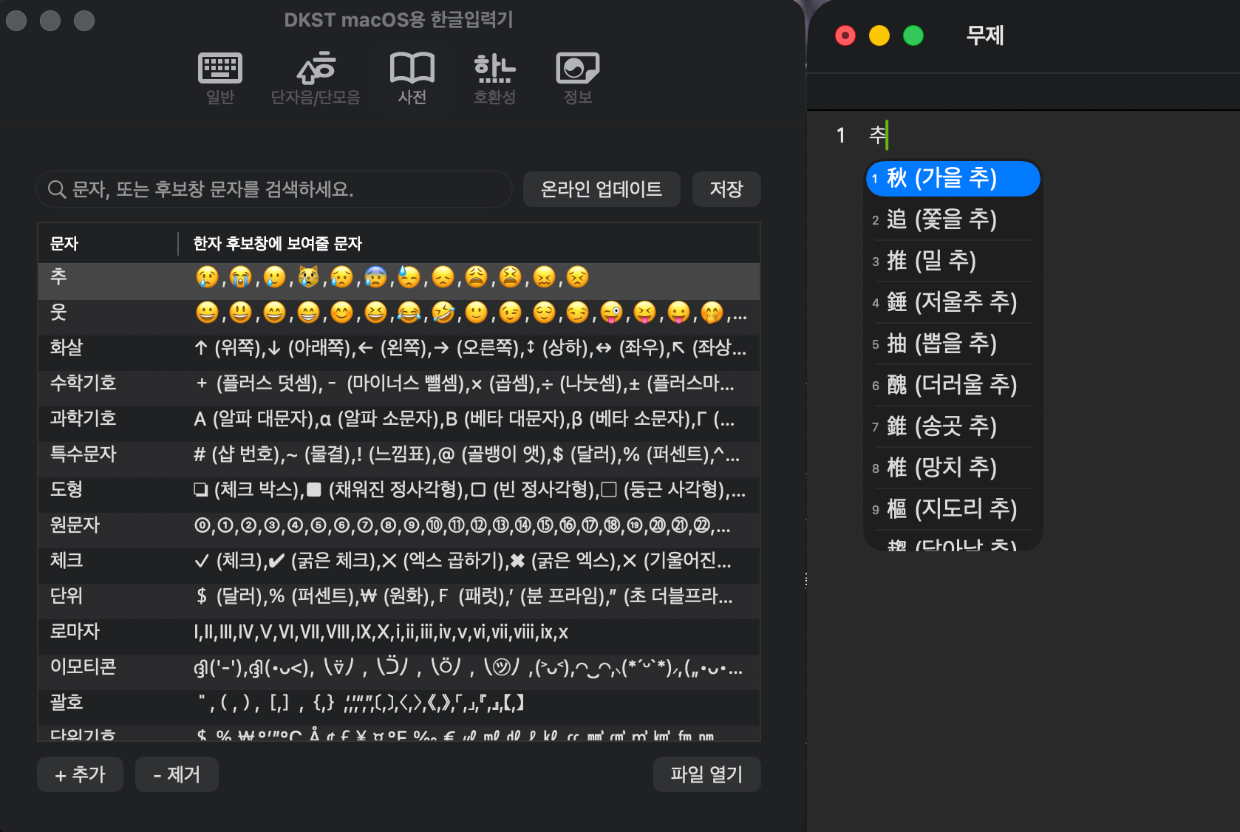Click the roman numerals cell in the 로마자 row
Screen dimensions: 1240x832
point(381,632)
